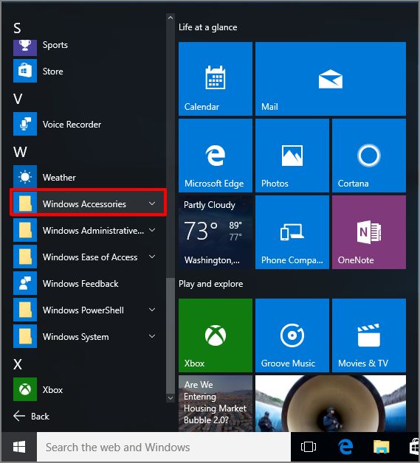Image resolution: width=420 pixels, height=463 pixels.
Task: Click the app list scrollbar thumb
Action: tap(171, 335)
